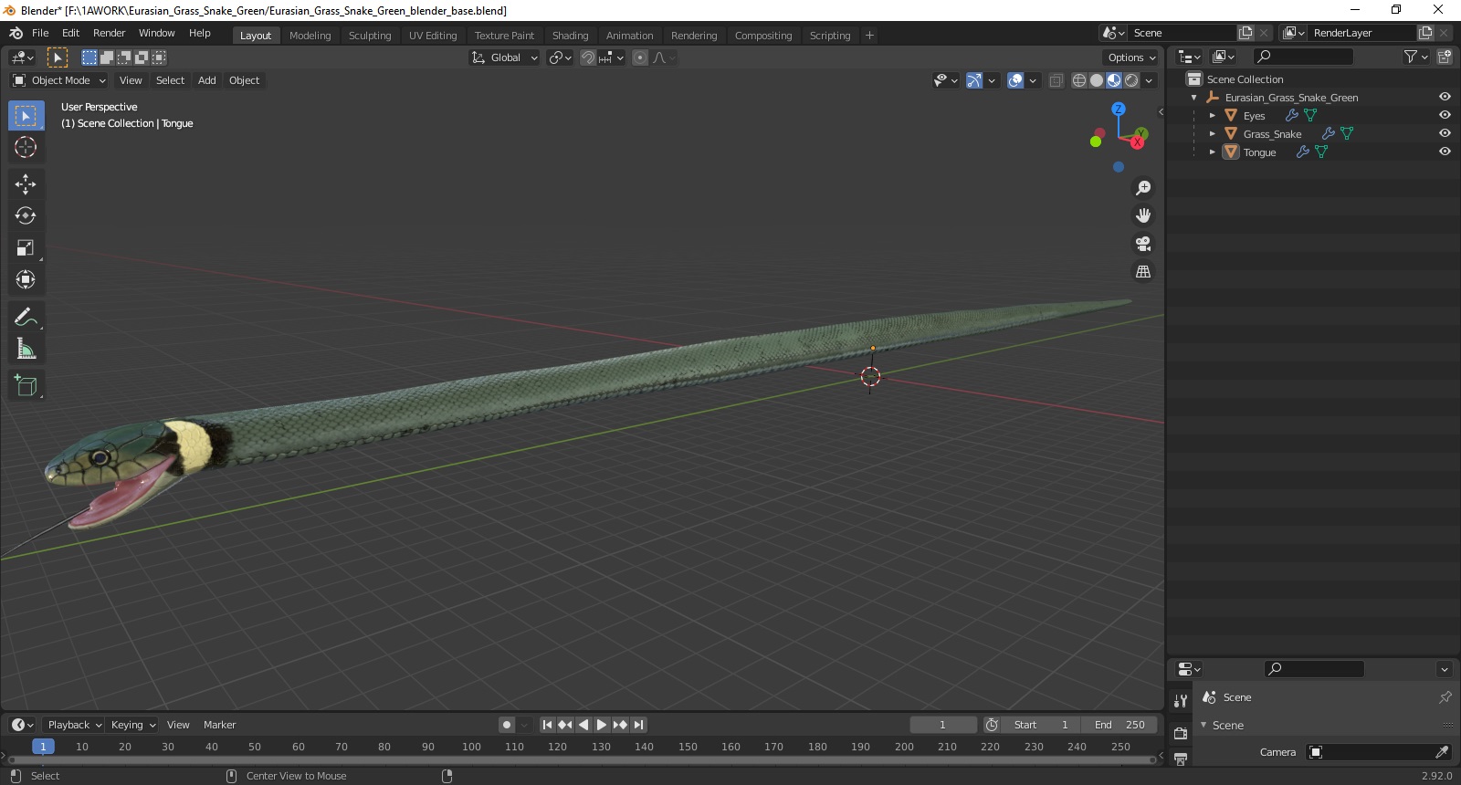Image resolution: width=1461 pixels, height=785 pixels.
Task: Activate the Annotate pencil tool
Action: pos(26,317)
